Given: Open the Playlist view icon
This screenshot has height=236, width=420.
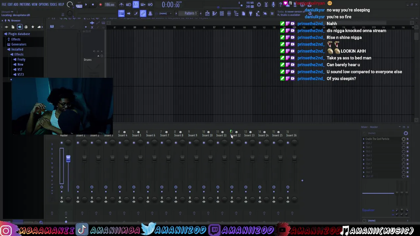Looking at the screenshot, I should coord(207,13).
